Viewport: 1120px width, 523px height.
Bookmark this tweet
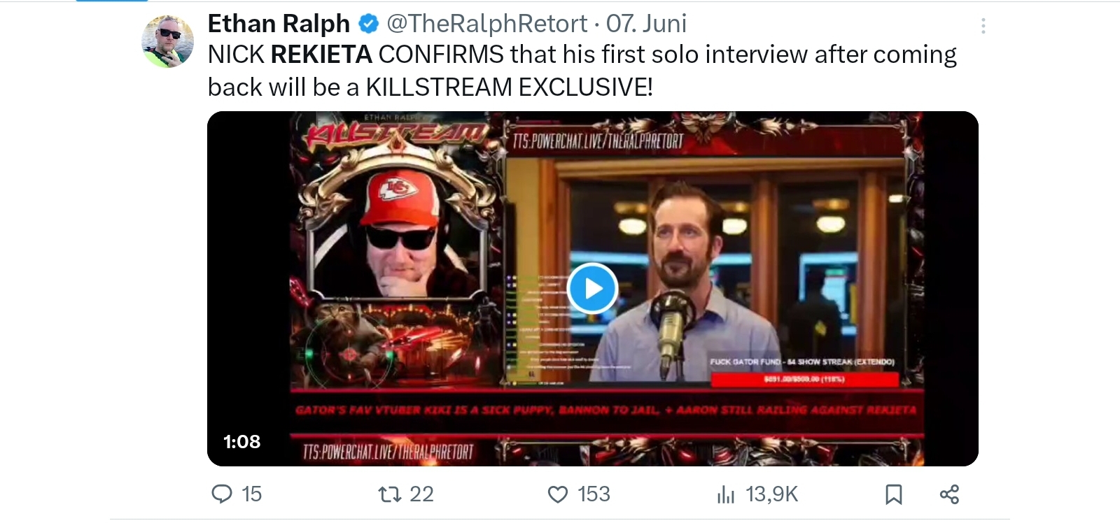[x=893, y=494]
